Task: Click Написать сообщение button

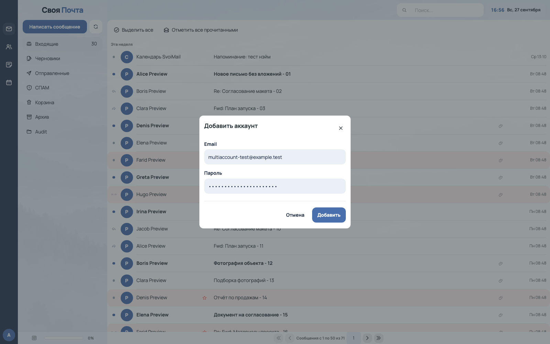Action: [55, 27]
